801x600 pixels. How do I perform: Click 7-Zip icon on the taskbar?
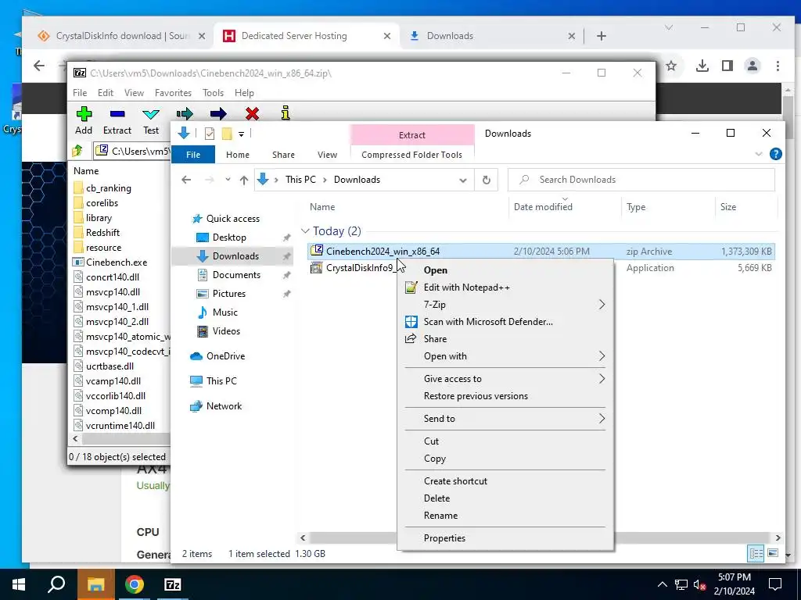173,584
